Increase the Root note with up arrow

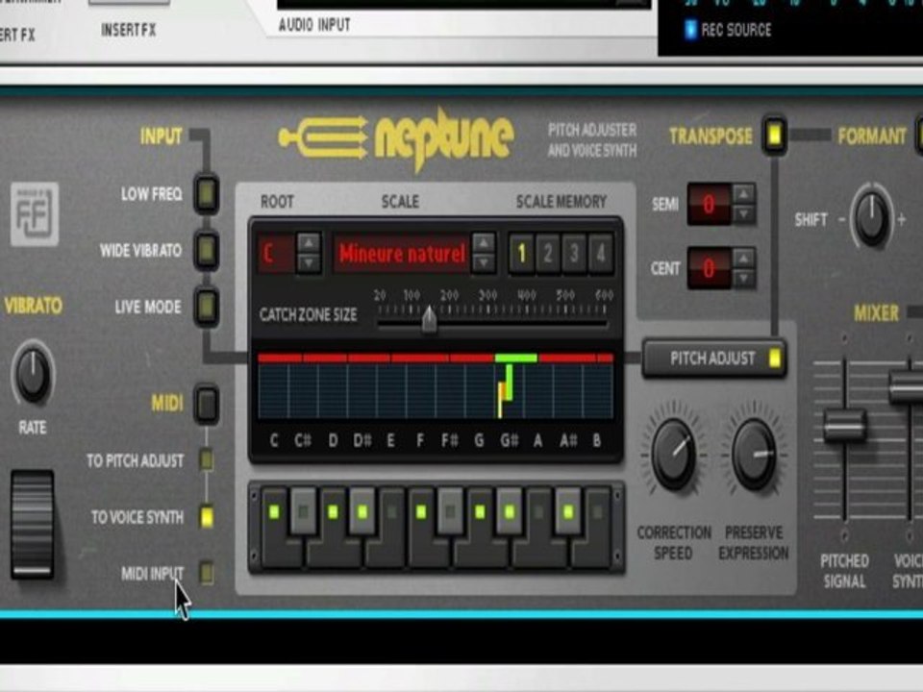click(309, 243)
